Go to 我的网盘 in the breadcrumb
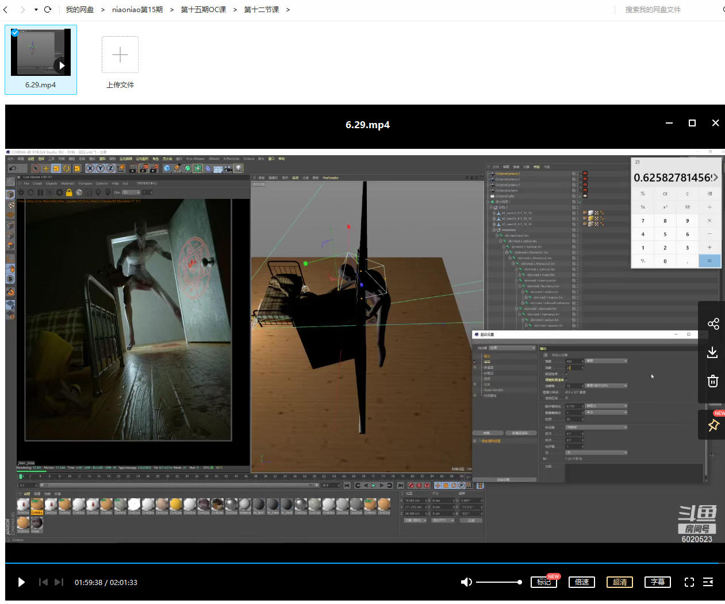The width and height of the screenshot is (725, 604). pos(80,10)
